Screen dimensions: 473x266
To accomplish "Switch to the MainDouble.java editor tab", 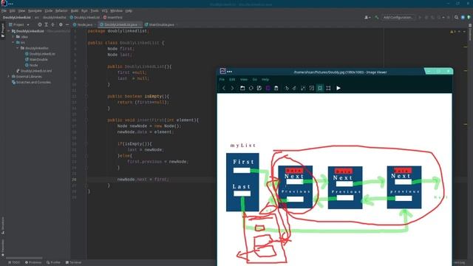I will tap(161, 24).
